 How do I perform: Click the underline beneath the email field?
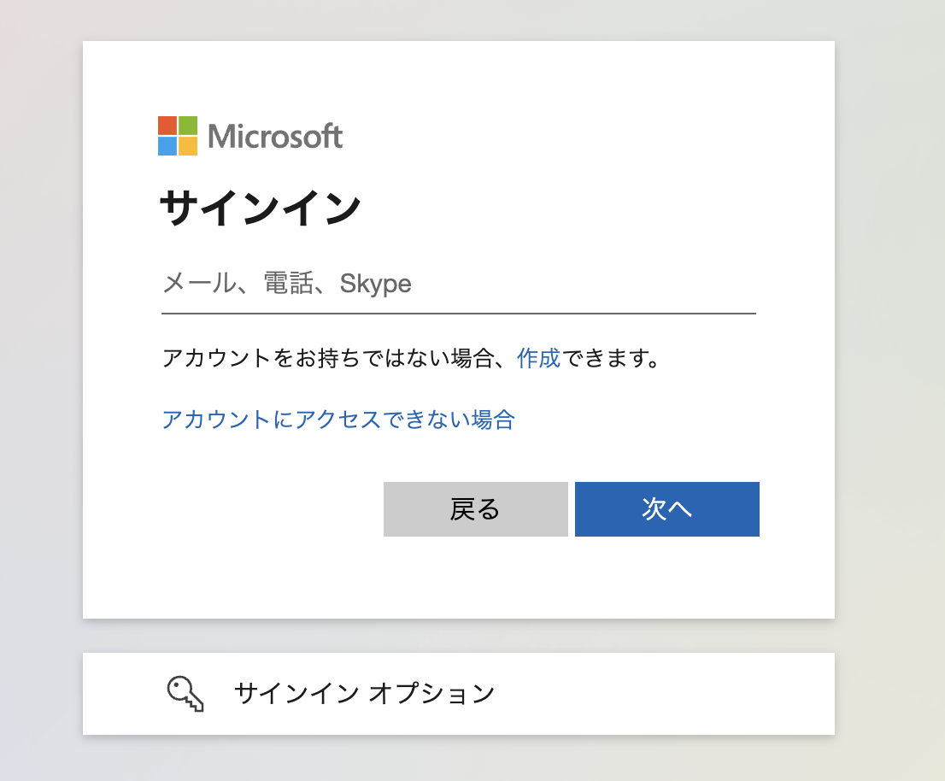tap(458, 314)
